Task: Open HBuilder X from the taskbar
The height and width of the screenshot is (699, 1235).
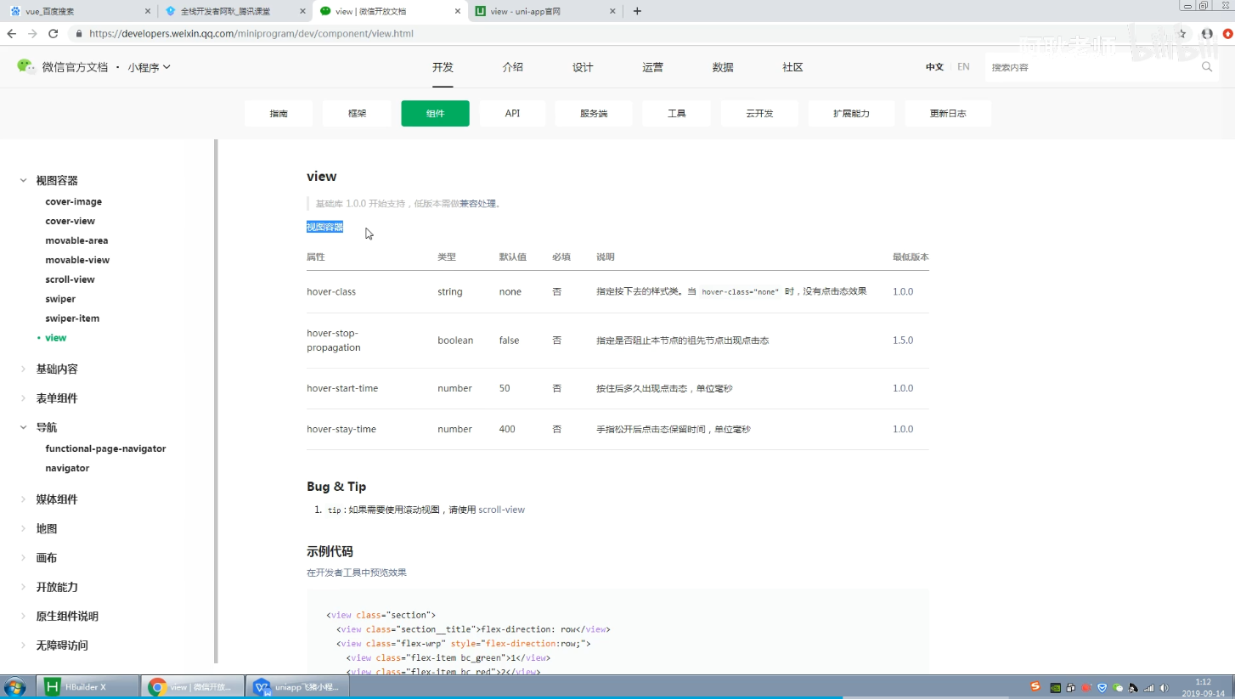Action: tap(87, 688)
